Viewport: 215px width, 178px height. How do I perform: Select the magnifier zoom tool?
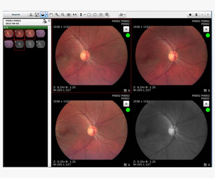(x=57, y=15)
